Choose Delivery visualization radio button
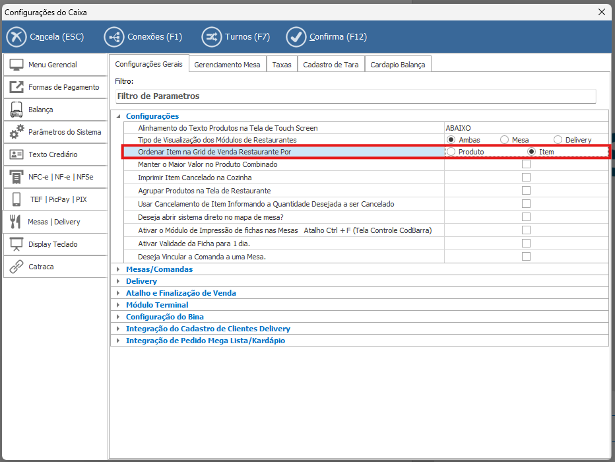615x462 pixels. tap(558, 140)
